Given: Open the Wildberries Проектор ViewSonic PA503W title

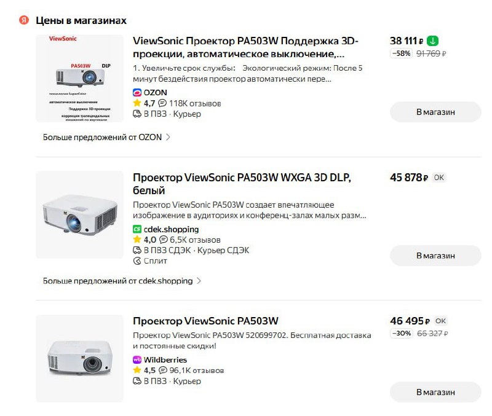Looking at the screenshot, I should point(205,321).
